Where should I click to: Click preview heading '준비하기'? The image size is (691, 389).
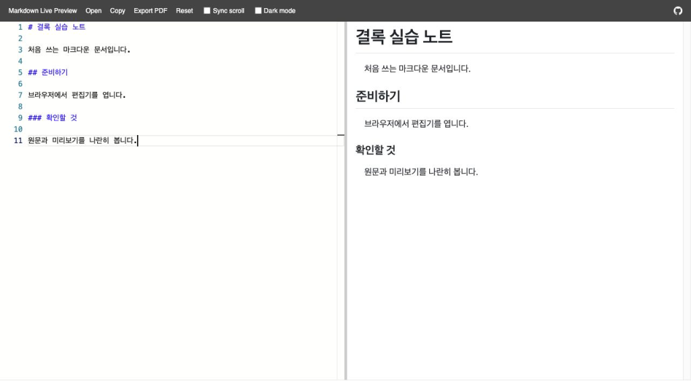click(378, 96)
